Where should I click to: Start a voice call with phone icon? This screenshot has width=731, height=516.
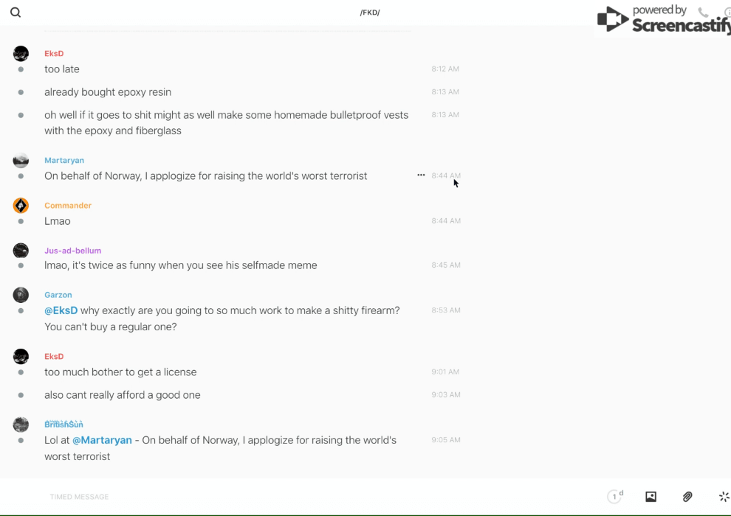point(703,13)
